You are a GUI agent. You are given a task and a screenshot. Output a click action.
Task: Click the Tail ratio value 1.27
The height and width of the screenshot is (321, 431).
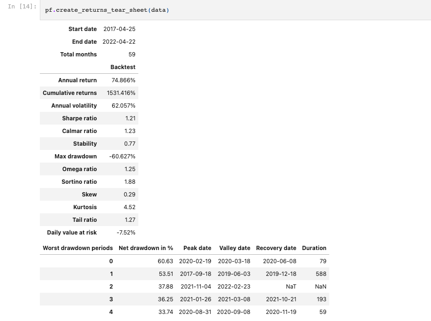pyautogui.click(x=130, y=219)
